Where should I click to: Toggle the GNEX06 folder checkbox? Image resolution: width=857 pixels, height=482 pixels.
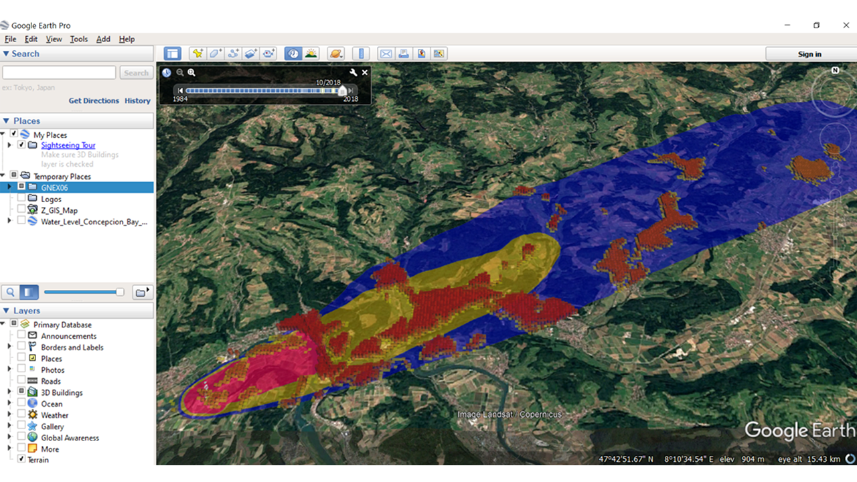pos(21,187)
